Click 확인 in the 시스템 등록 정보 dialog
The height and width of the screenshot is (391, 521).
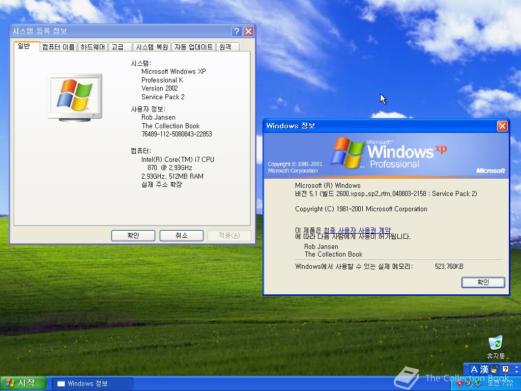(133, 235)
